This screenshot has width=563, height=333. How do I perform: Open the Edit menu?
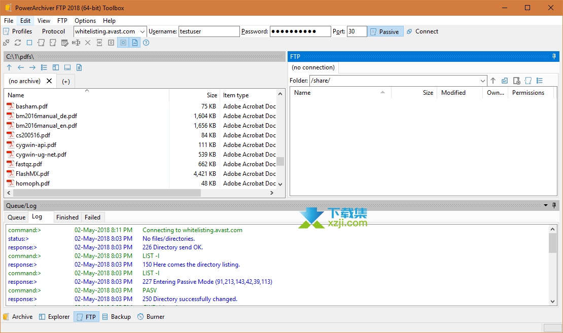click(x=25, y=21)
